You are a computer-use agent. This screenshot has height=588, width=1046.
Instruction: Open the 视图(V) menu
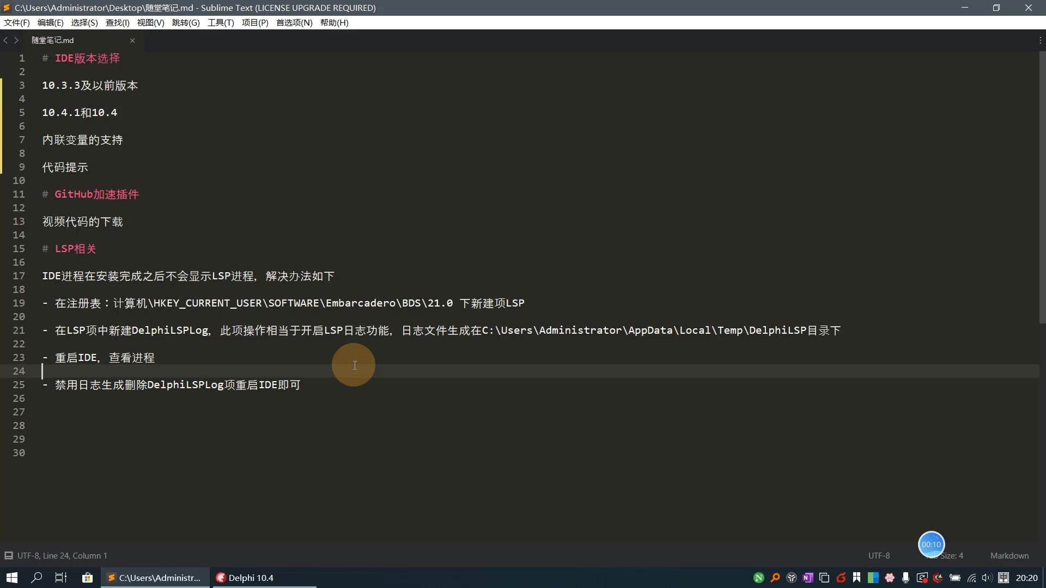151,22
